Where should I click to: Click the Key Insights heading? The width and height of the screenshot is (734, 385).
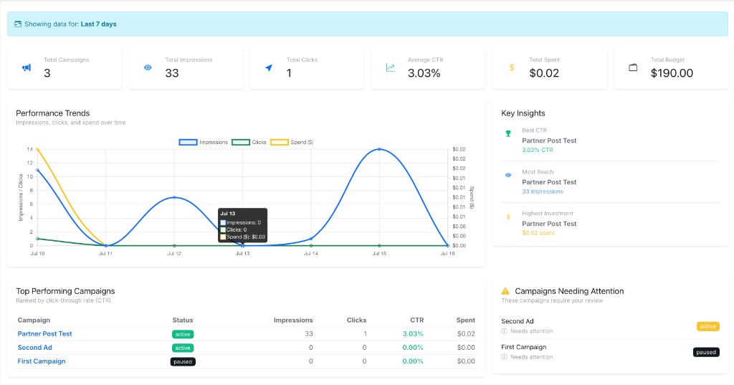(523, 113)
